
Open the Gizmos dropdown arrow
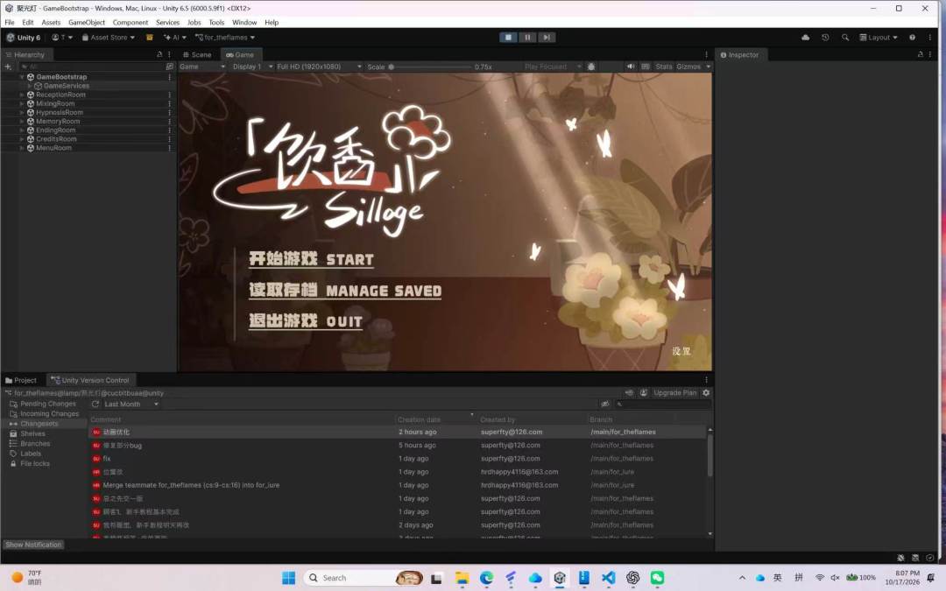coord(708,67)
